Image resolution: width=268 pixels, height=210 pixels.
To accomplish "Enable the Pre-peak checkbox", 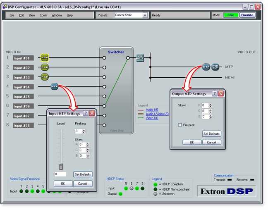I will (x=180, y=125).
